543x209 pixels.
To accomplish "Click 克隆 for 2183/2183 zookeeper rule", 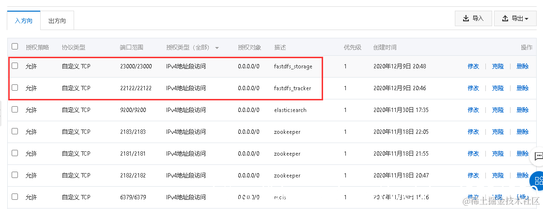I will (x=498, y=132).
